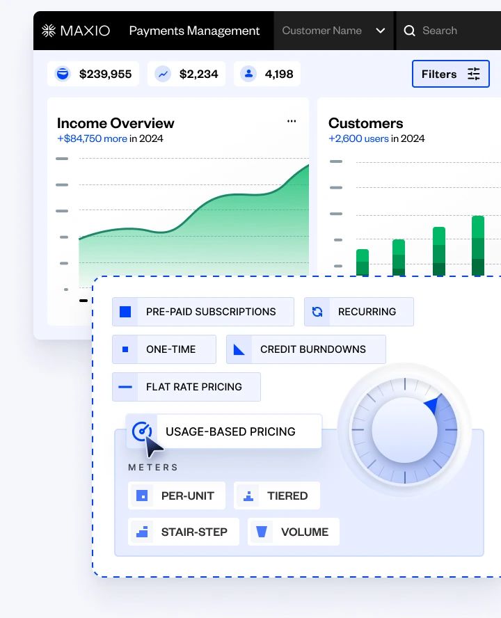This screenshot has height=618, width=501.
Task: Click the search magnifier icon
Action: (x=410, y=31)
